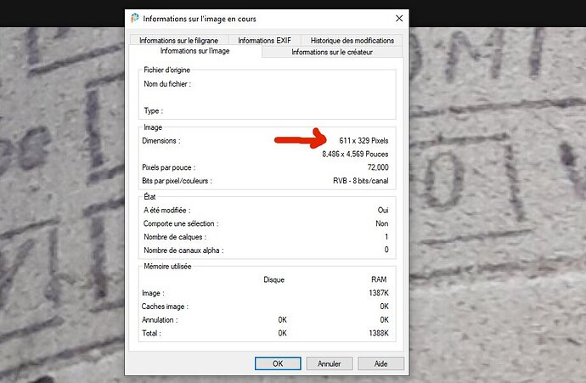Click the RVB - 8 bits/canal text
Screen dimensions: 586x383
pos(360,181)
